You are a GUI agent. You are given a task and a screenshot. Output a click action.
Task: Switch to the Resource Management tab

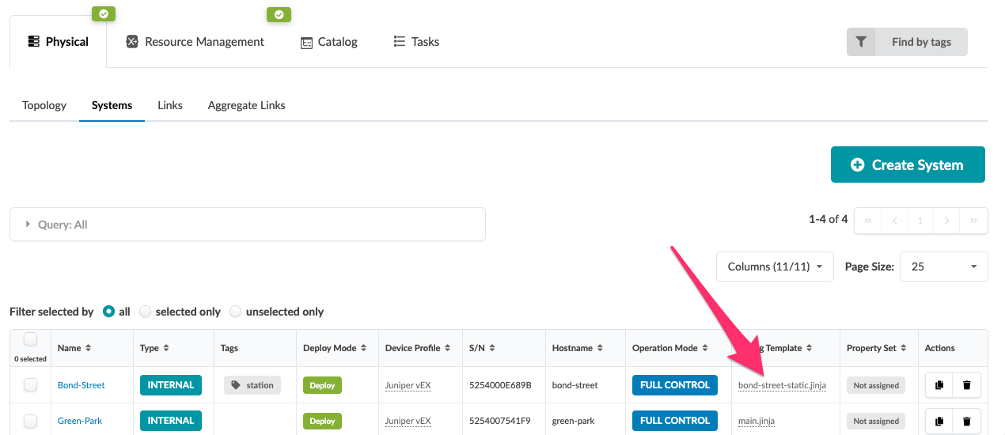click(x=195, y=42)
